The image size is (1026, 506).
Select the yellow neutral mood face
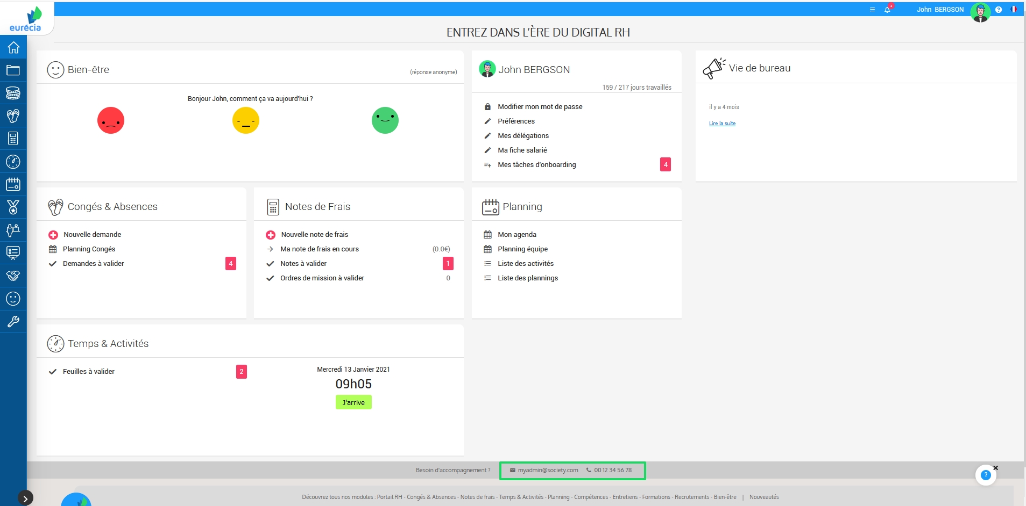246,120
